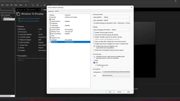The width and height of the screenshot is (180, 101).
Task: Click the Sound Card device icon
Action: pyautogui.click(x=19, y=45)
